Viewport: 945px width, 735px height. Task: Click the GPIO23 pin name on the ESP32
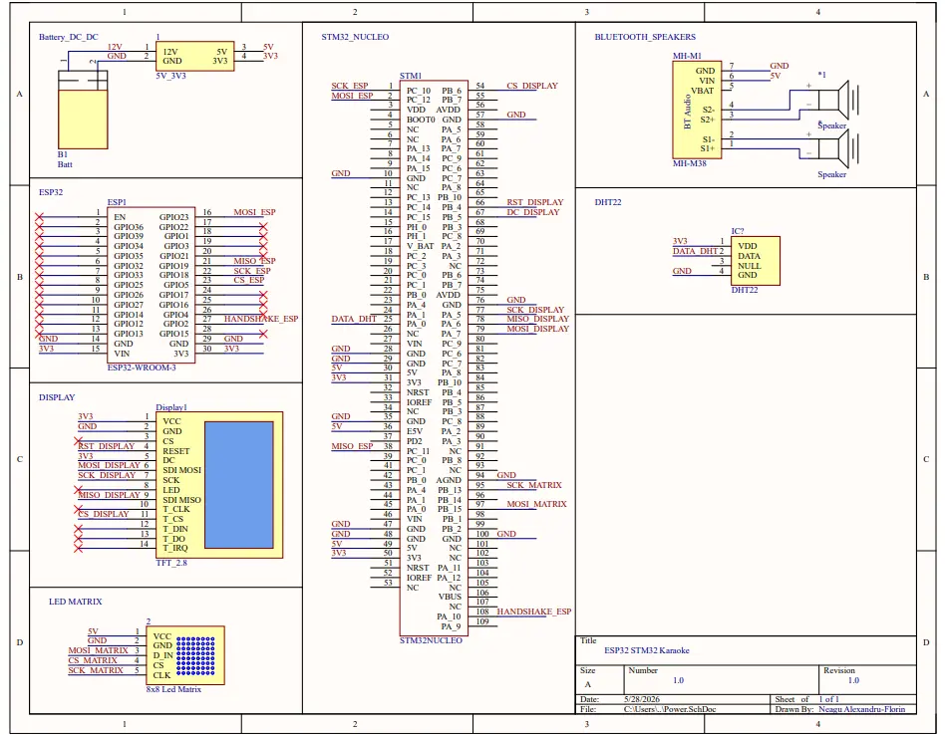tap(173, 217)
